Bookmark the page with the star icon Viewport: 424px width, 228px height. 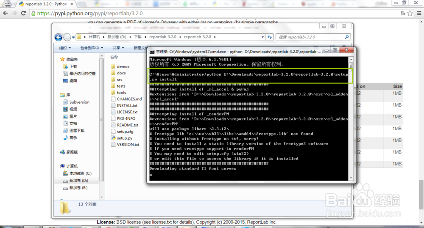click(410, 13)
